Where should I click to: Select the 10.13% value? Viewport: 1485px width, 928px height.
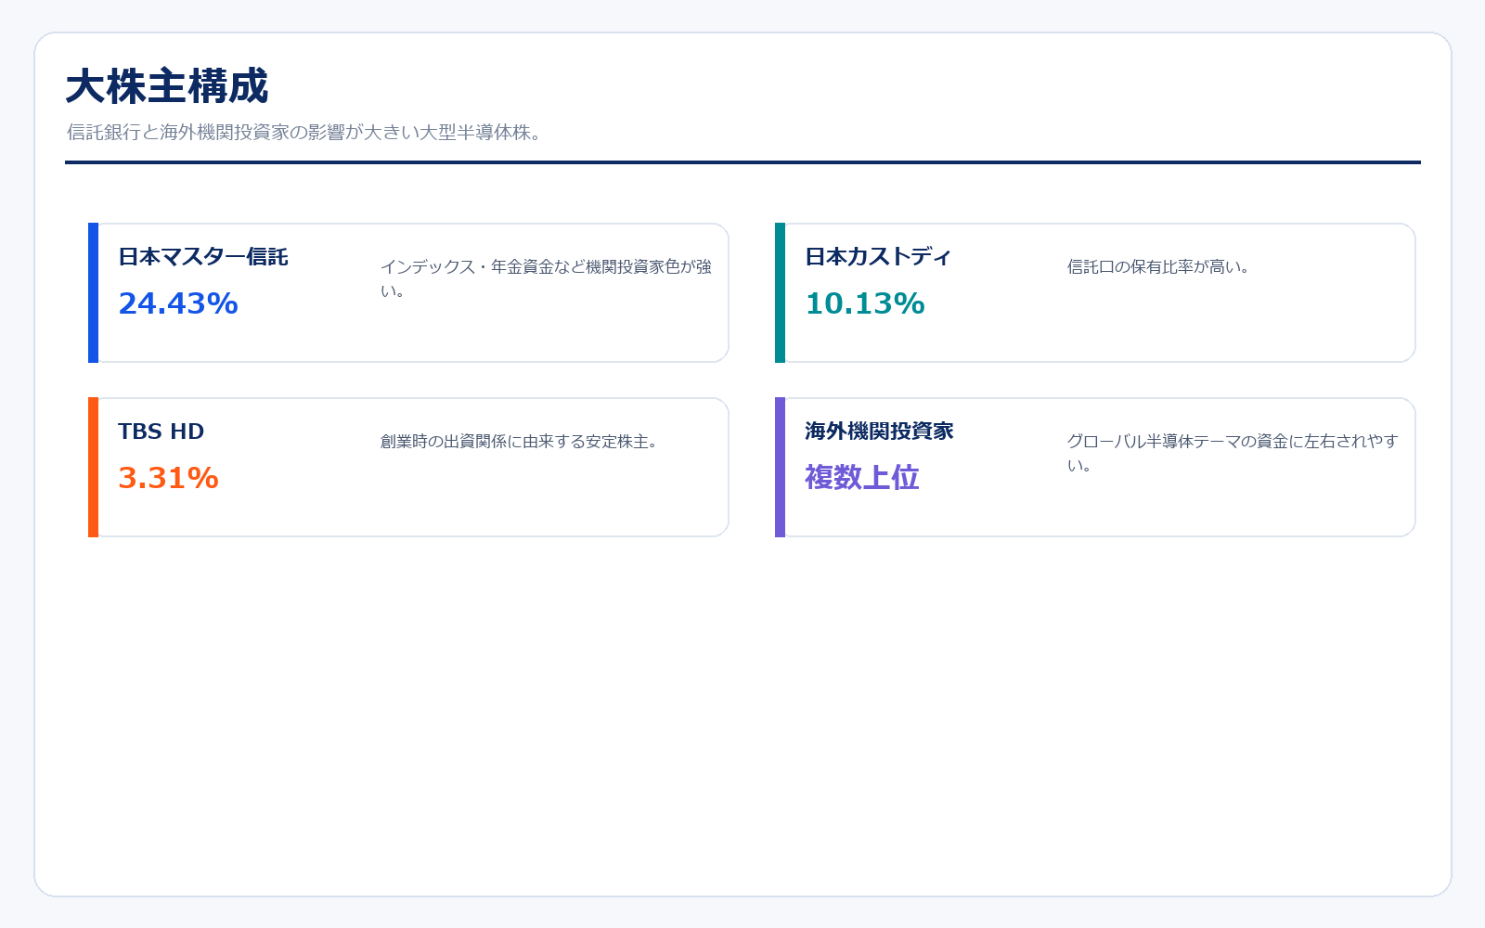(x=865, y=303)
